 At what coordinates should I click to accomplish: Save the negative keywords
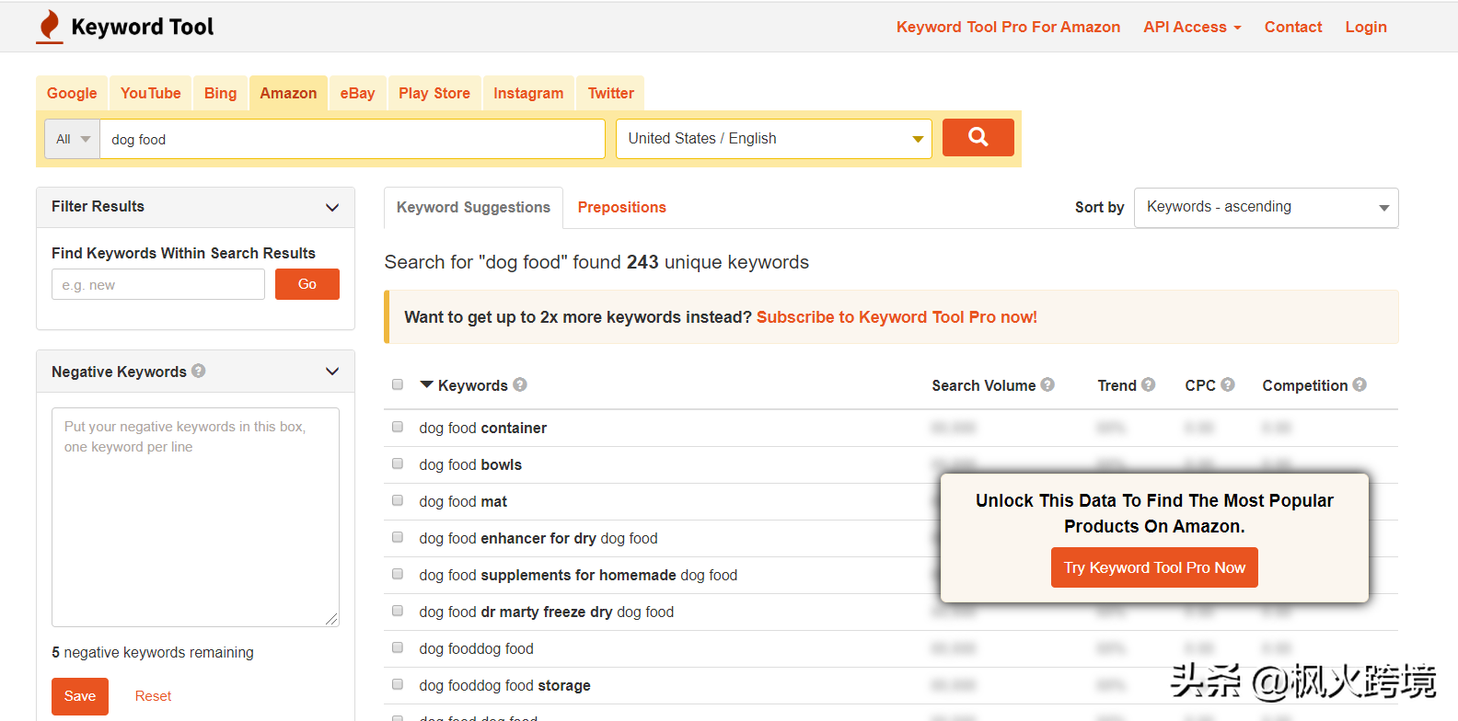point(80,696)
